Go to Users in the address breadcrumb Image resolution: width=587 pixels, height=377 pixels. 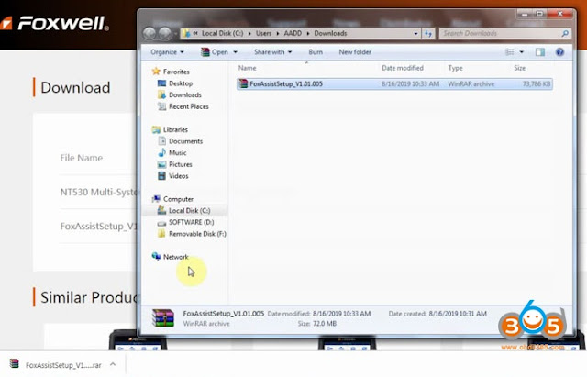click(263, 33)
